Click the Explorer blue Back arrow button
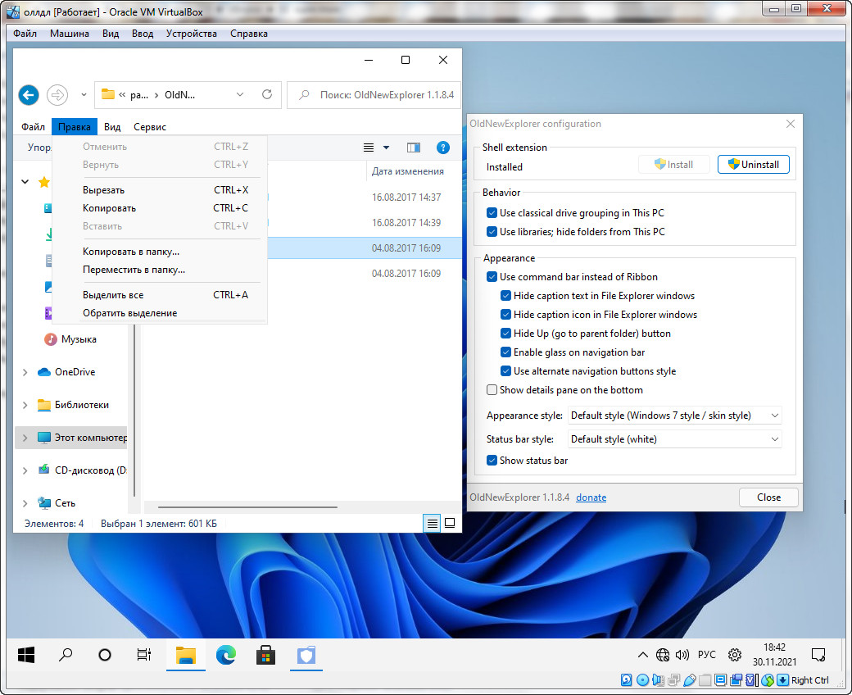This screenshot has height=695, width=852. coord(29,95)
